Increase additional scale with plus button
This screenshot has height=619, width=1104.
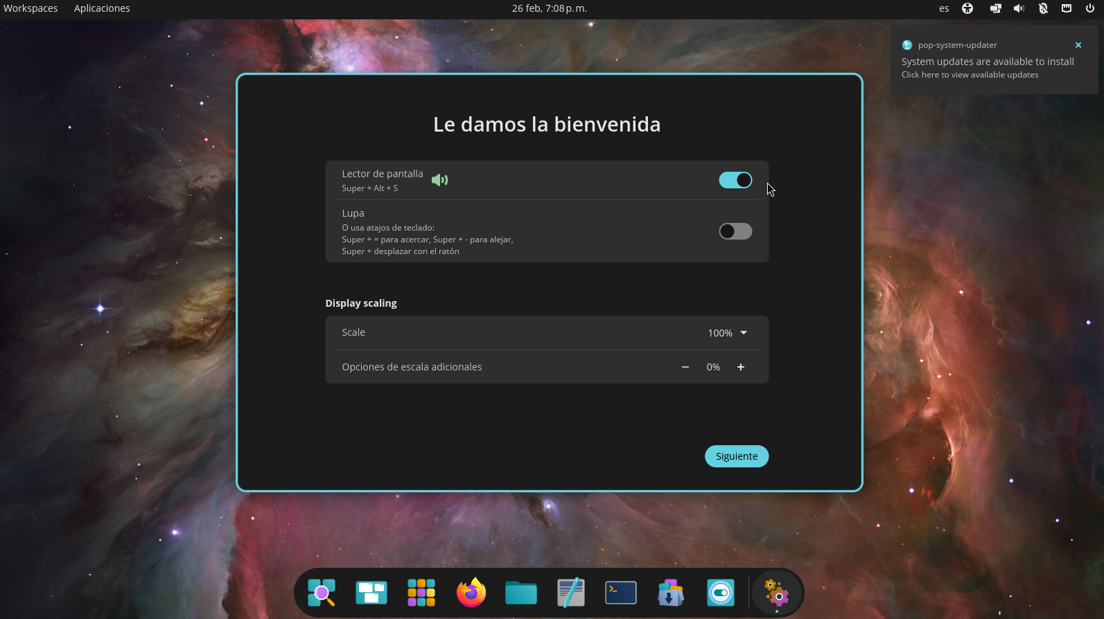[x=741, y=367]
